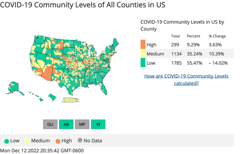Click the orange High circle in bottom legend
This screenshot has width=244, height=154.
[x=58, y=141]
